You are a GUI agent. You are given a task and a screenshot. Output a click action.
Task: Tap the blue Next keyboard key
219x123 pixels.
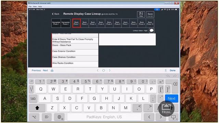coord(171,98)
